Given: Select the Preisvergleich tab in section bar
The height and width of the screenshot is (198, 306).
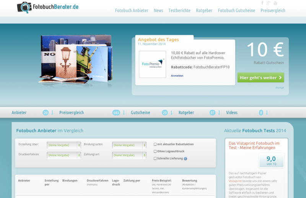Looking at the screenshot, I should [x=72, y=113].
